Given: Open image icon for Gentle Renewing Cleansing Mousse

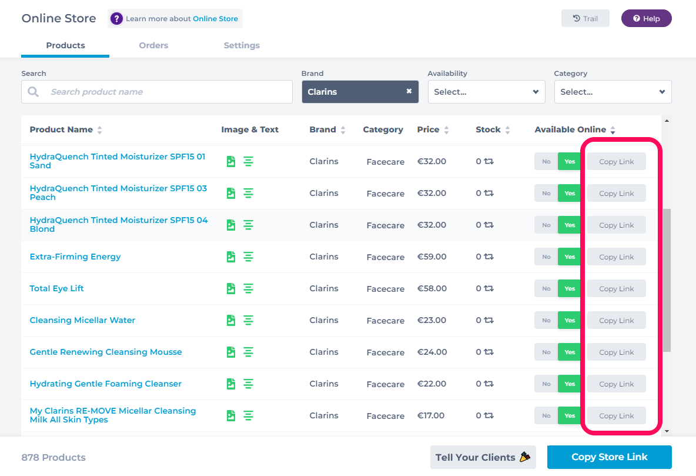Looking at the screenshot, I should click(x=231, y=352).
